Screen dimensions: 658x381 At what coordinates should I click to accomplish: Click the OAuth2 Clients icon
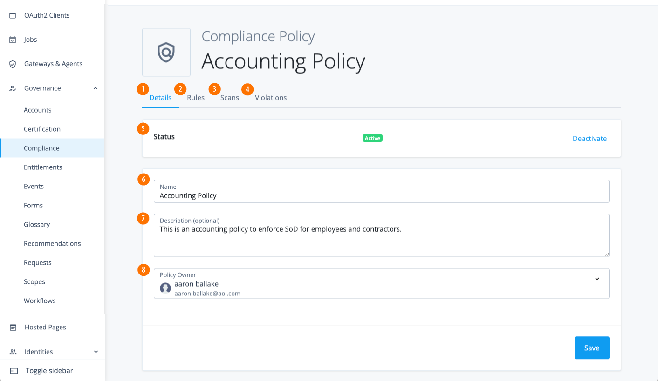click(12, 15)
